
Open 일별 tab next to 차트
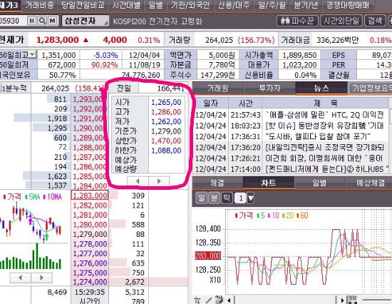319,183
